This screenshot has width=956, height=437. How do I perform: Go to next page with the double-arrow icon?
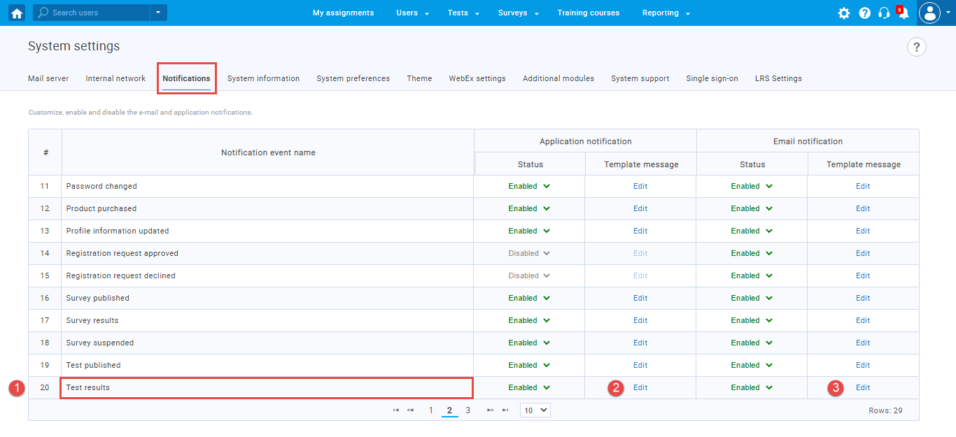(x=490, y=410)
